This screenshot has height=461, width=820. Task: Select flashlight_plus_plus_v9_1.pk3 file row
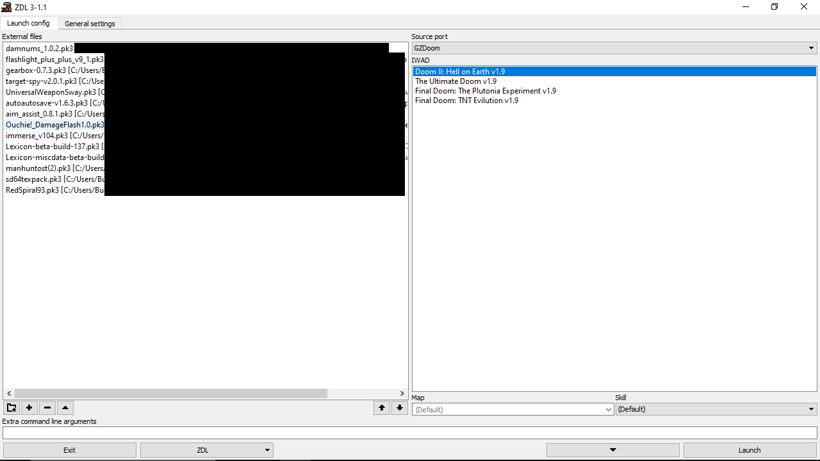point(205,60)
